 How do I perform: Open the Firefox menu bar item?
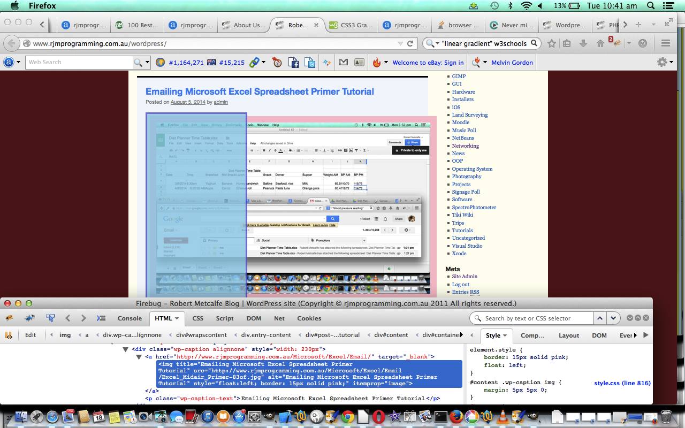(41, 6)
